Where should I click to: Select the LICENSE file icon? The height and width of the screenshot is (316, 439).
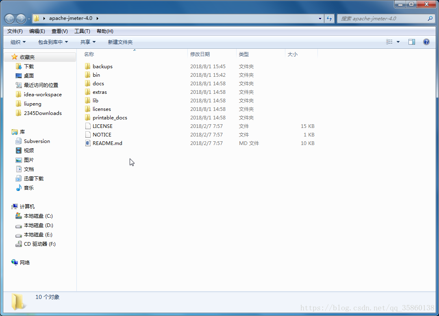click(88, 126)
